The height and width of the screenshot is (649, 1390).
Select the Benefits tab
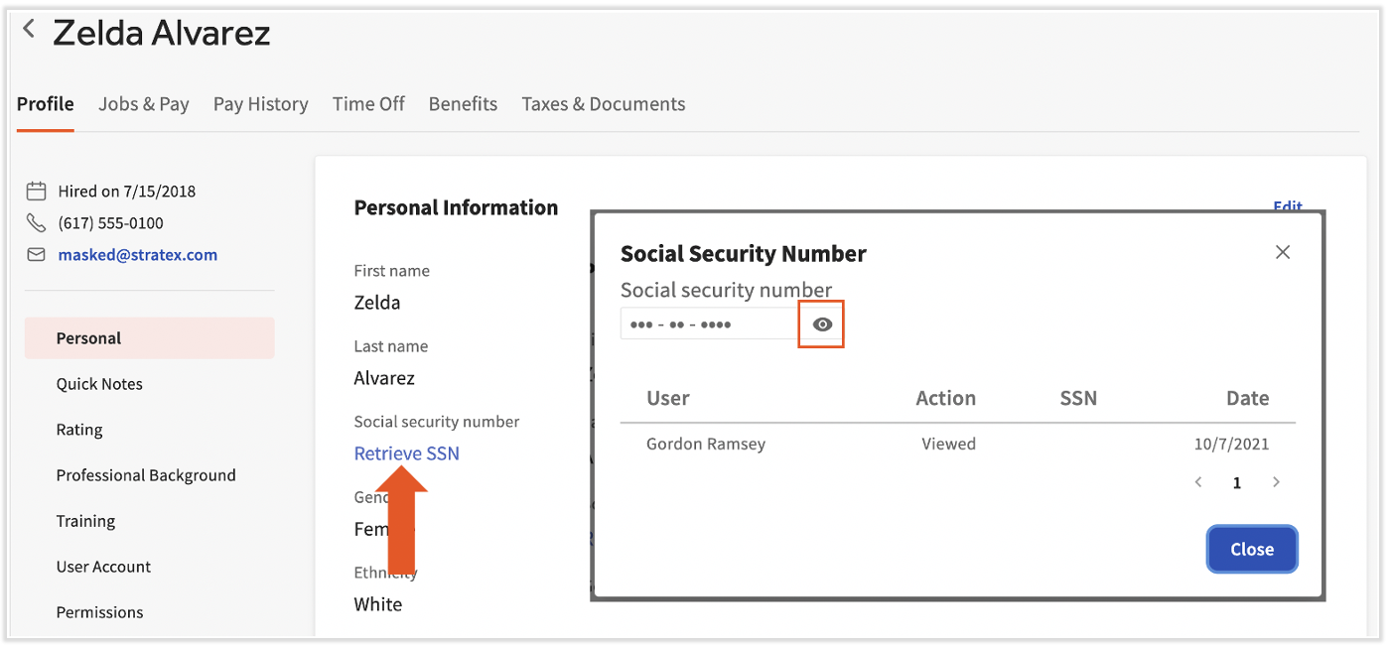coord(463,104)
